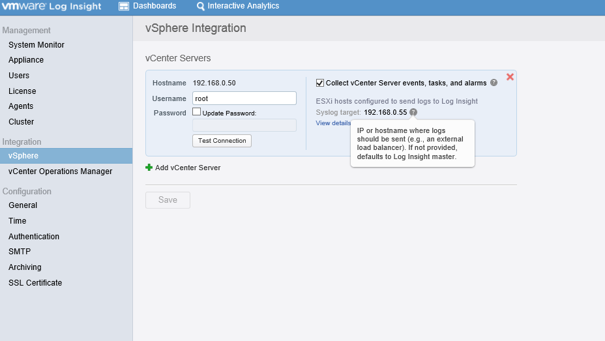Go to the Authentication settings

pyautogui.click(x=34, y=237)
